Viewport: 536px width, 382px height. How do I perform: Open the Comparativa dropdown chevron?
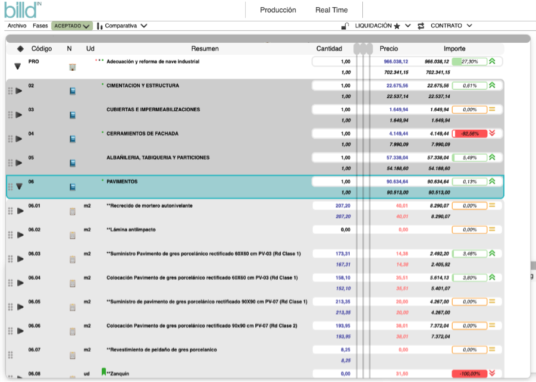click(x=144, y=26)
